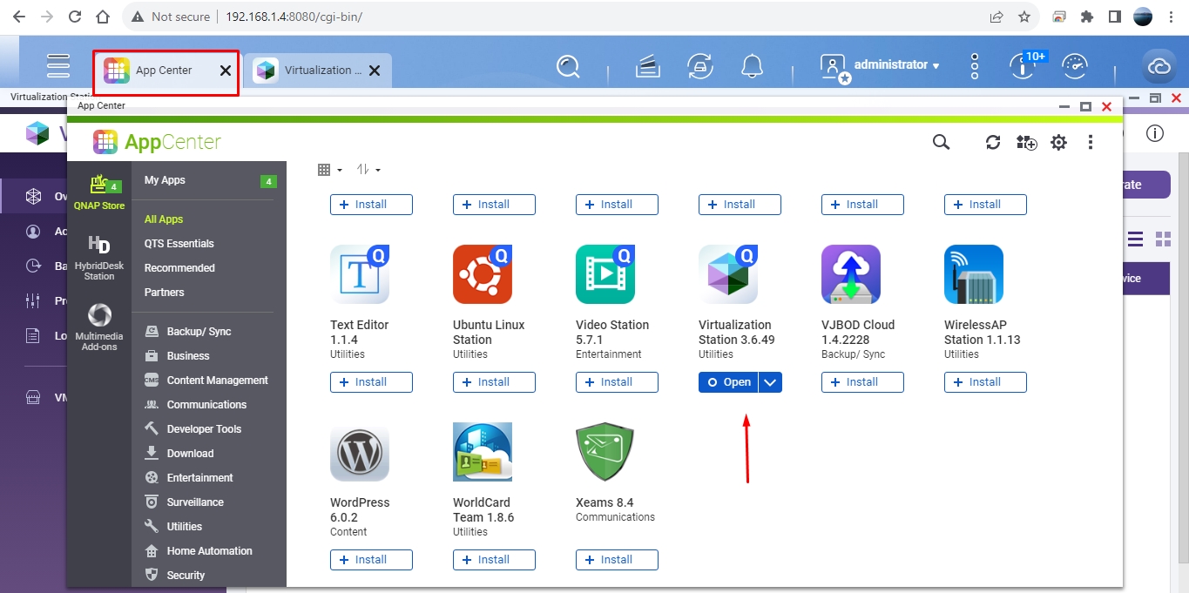The width and height of the screenshot is (1189, 593).
Task: Open system info icon with 10+ badge
Action: [x=1021, y=67]
